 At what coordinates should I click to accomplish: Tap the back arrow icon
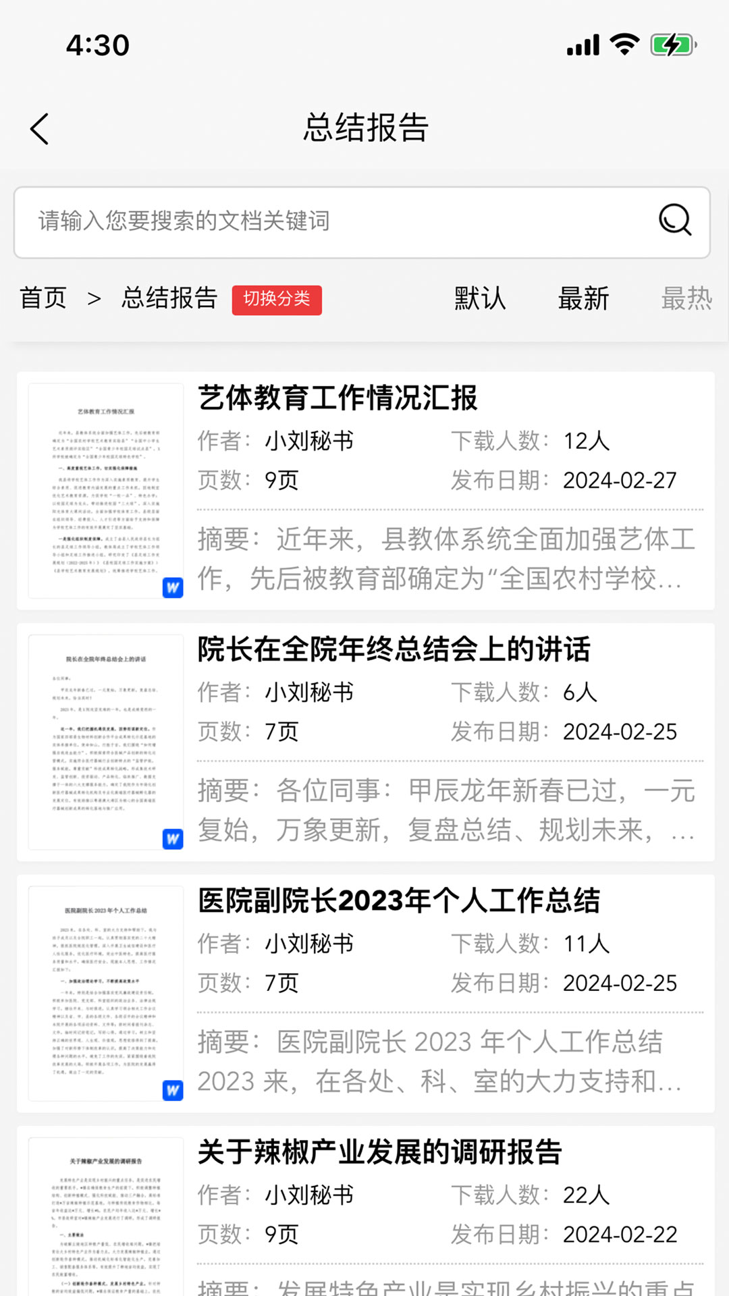click(40, 128)
